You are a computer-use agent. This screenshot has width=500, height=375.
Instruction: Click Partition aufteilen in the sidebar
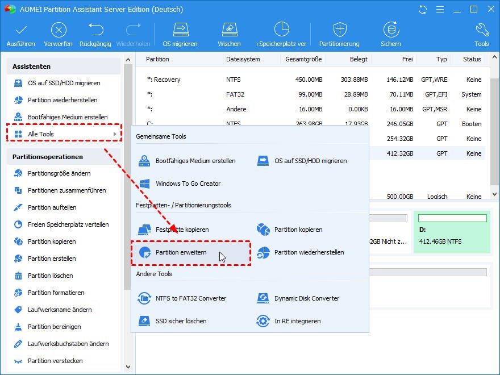point(52,207)
